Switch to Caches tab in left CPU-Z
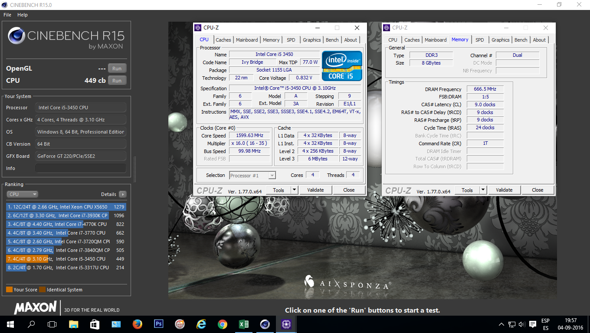The image size is (590, 333). [223, 40]
